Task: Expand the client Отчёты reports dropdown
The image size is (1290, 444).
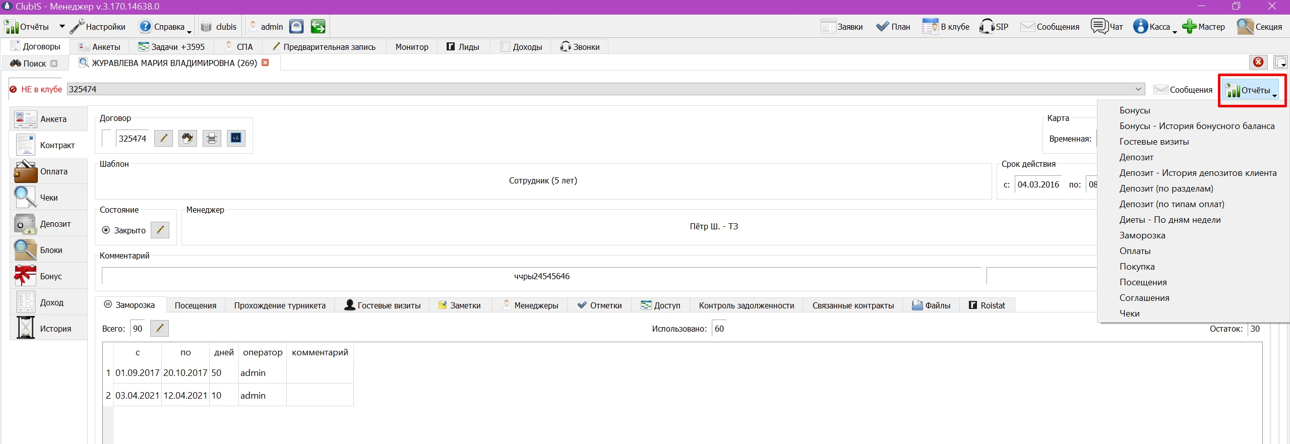Action: [x=1252, y=90]
